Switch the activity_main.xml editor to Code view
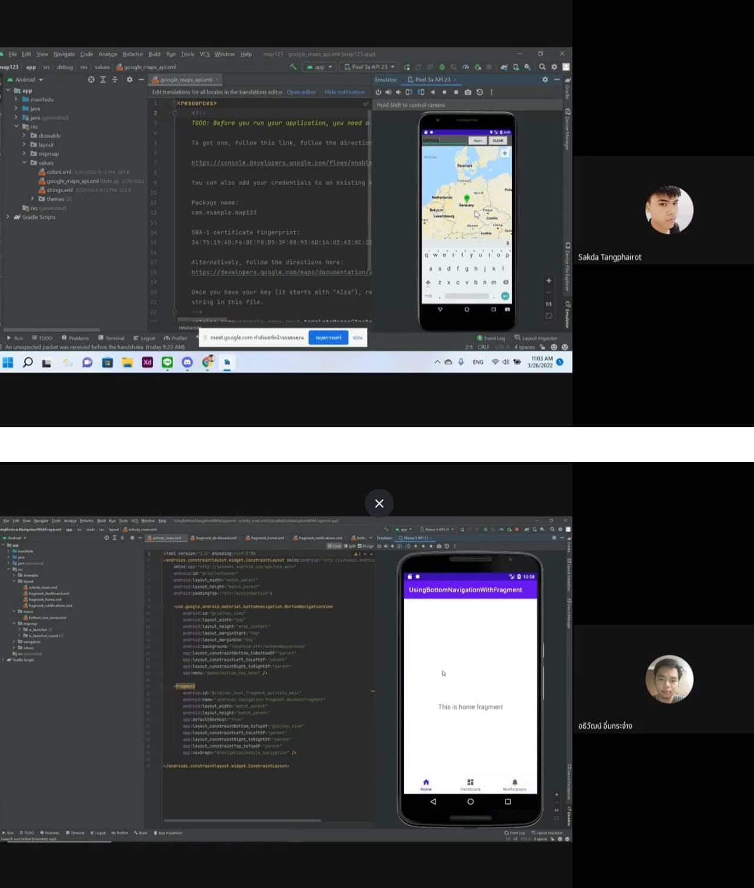754x888 pixels. [335, 546]
